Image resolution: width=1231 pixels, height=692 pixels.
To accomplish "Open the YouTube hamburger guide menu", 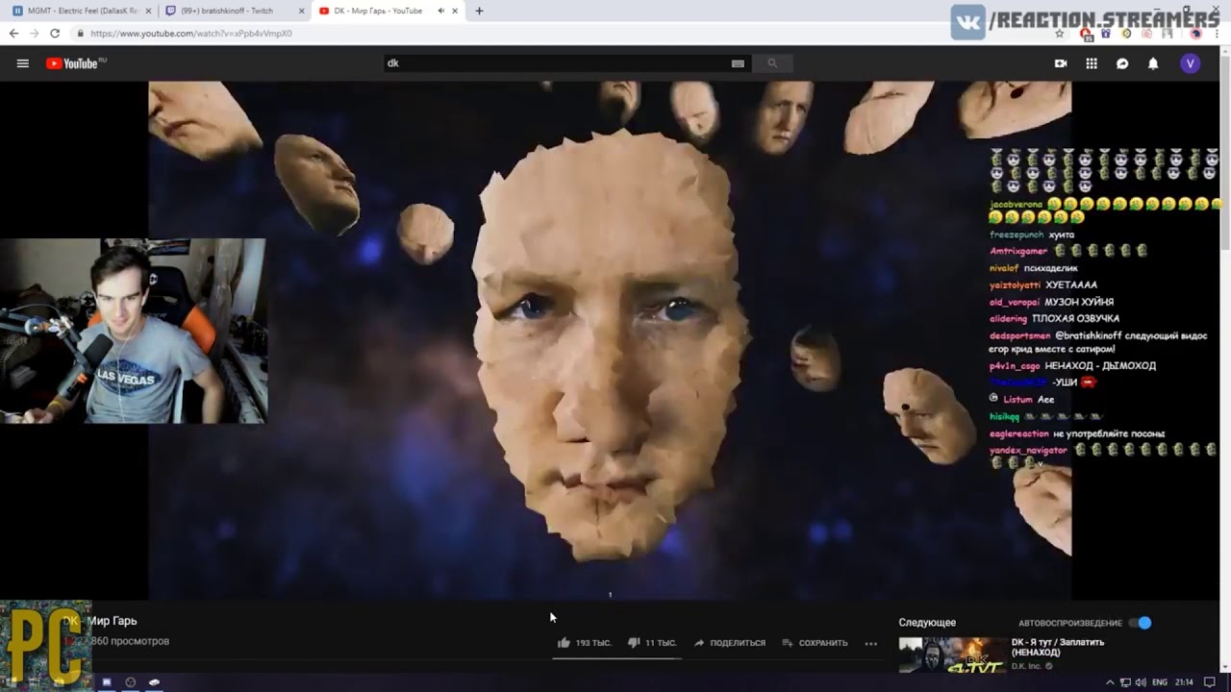I will 22,63.
